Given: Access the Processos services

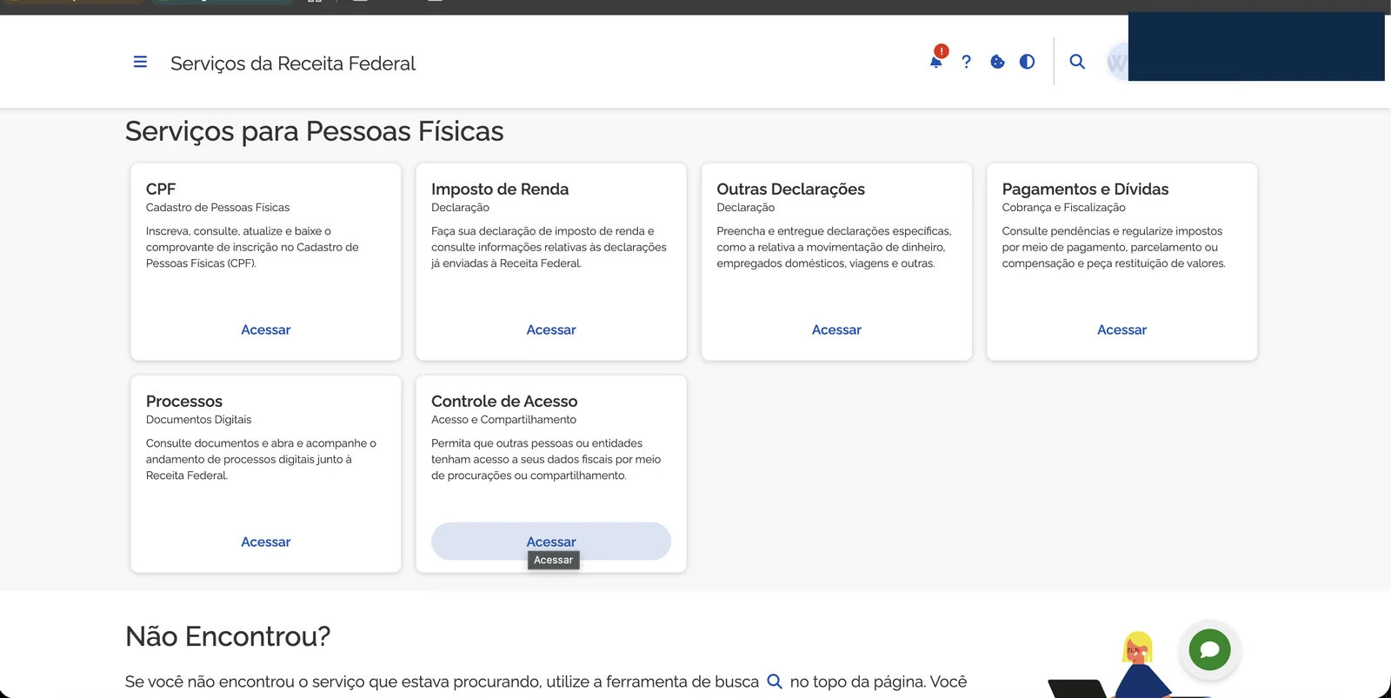Looking at the screenshot, I should [266, 542].
